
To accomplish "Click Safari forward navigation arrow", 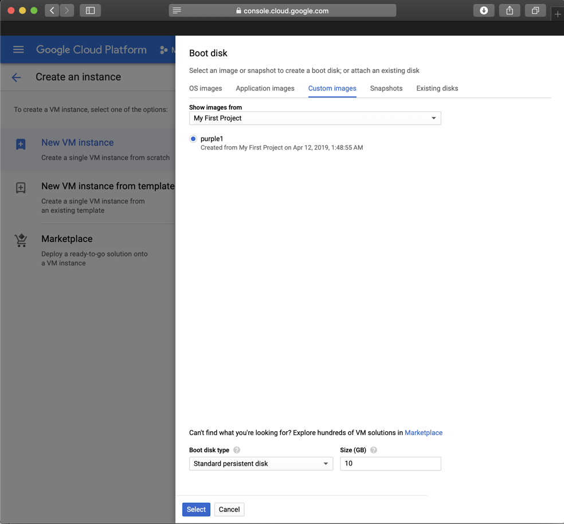I will [x=67, y=10].
